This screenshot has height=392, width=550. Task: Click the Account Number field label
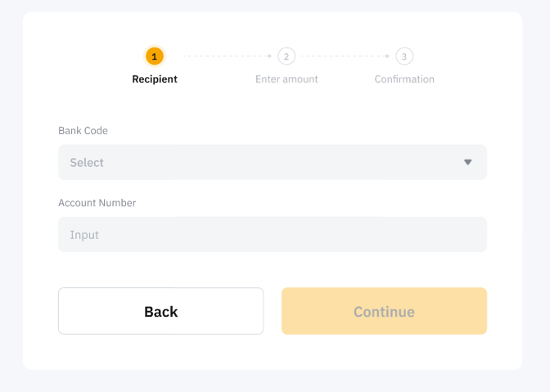tap(97, 203)
